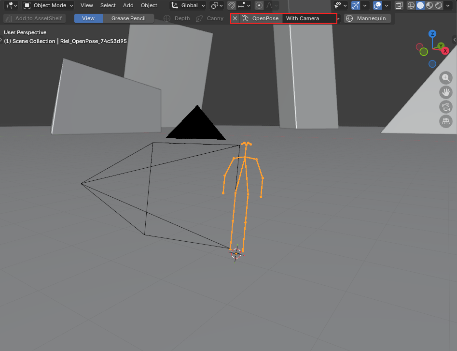
Task: Toggle show gizmo button
Action: coord(356,5)
